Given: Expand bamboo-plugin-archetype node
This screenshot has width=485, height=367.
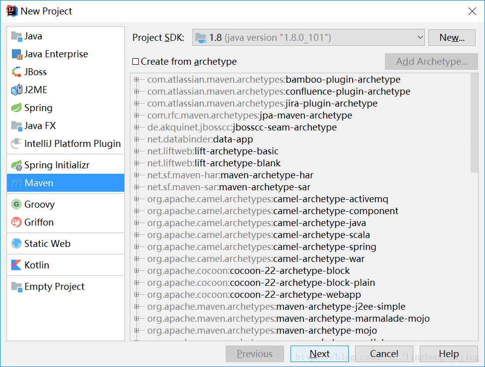Looking at the screenshot, I should (136, 80).
